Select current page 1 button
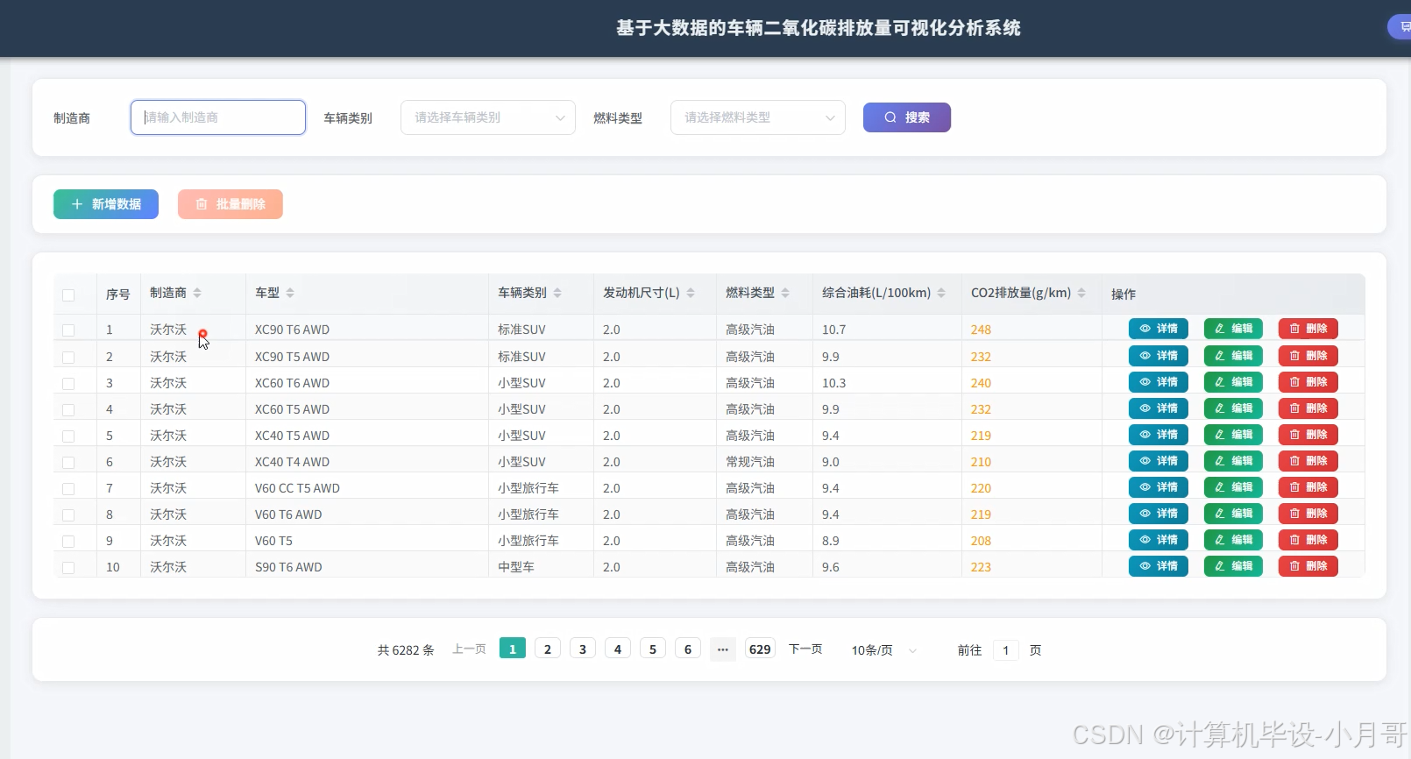 coord(513,649)
